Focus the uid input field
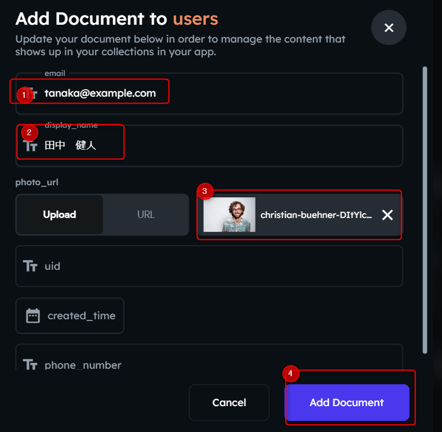The width and height of the screenshot is (442, 432). (x=209, y=266)
